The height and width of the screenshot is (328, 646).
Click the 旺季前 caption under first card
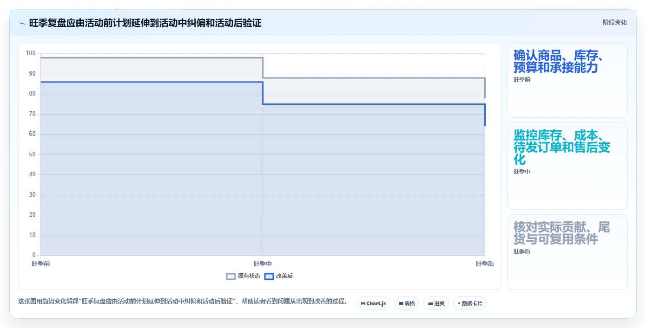pos(522,80)
